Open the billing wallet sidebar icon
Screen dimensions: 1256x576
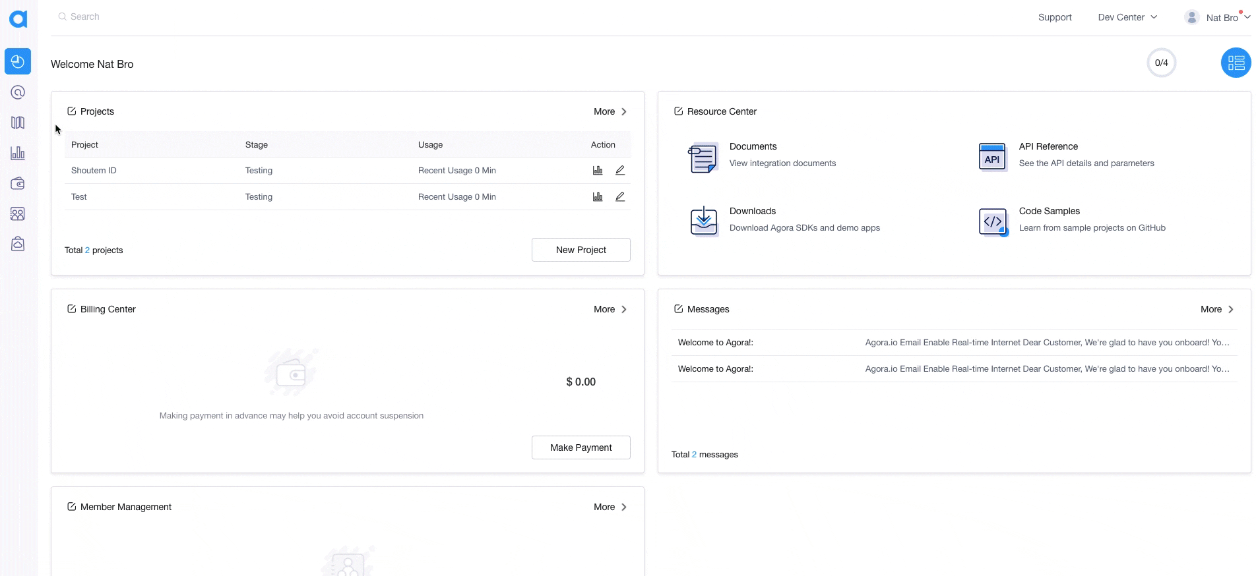18,183
